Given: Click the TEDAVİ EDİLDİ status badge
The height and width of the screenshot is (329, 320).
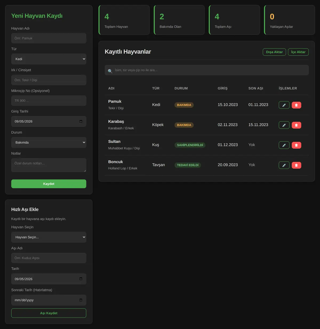Looking at the screenshot, I should [188, 165].
